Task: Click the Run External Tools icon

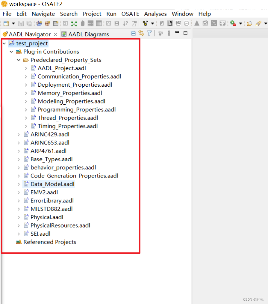Action: 233,23
